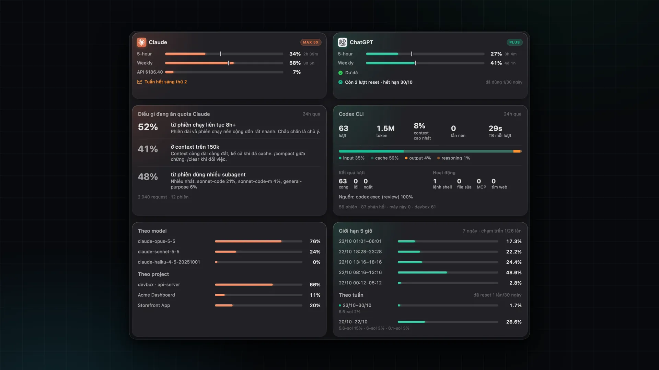Viewport: 659px width, 370px height.
Task: Click the green checkmark icon next to "Dư dả"
Action: coord(340,73)
